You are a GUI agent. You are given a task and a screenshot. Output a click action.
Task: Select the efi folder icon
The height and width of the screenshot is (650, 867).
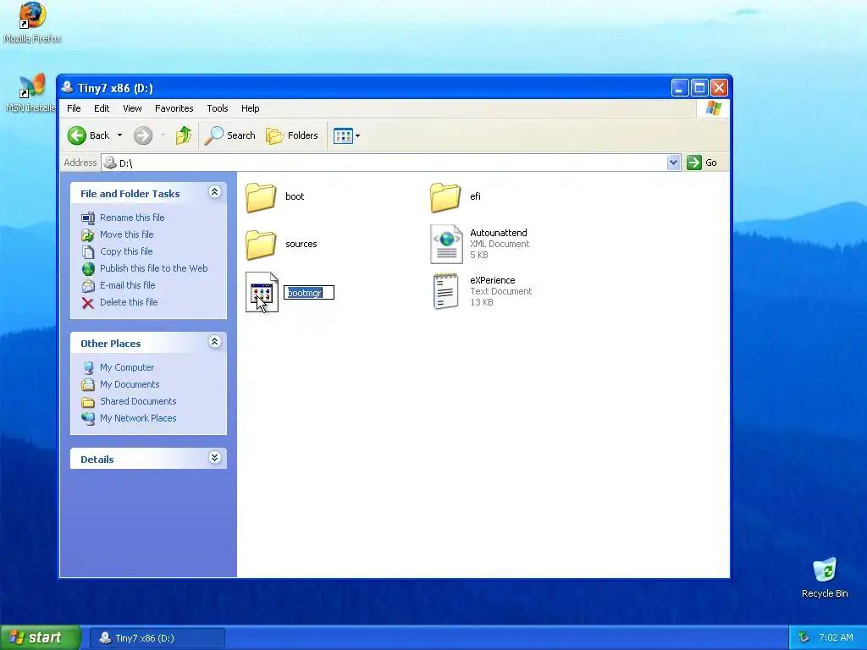tap(445, 197)
